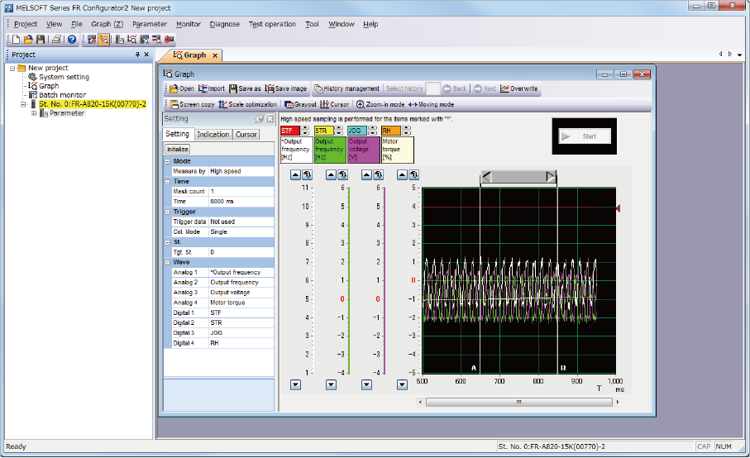Viewport: 750px width, 458px height.
Task: Click the cyan JOG digital signal swatch
Action: click(357, 131)
